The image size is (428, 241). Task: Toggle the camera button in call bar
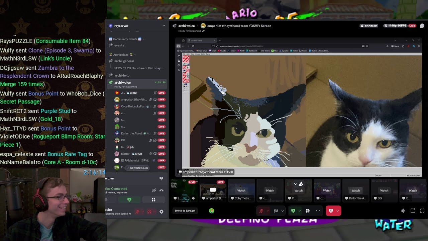click(x=276, y=211)
